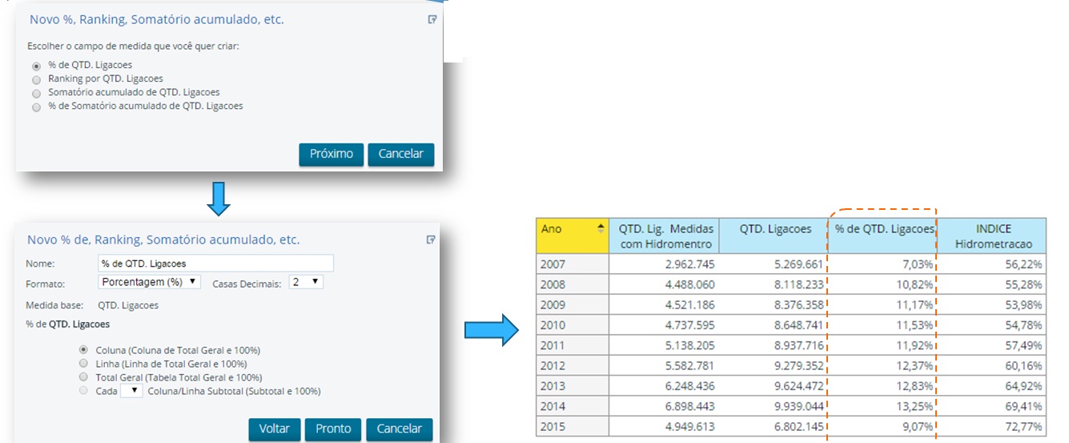This screenshot has width=1069, height=443.
Task: Select the 2012 row in the Ano column
Action: (553, 366)
